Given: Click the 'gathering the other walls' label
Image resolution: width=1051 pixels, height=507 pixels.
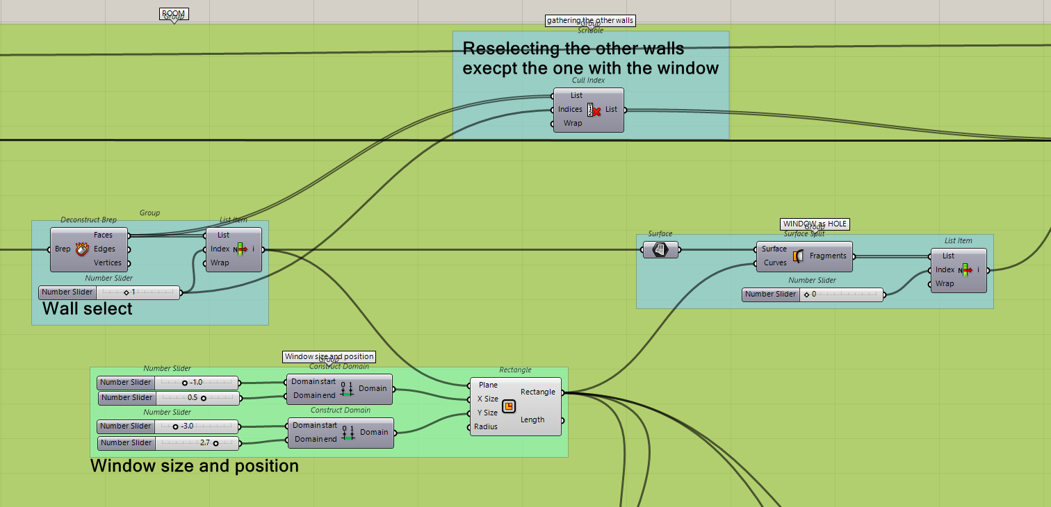Looking at the screenshot, I should pos(590,20).
